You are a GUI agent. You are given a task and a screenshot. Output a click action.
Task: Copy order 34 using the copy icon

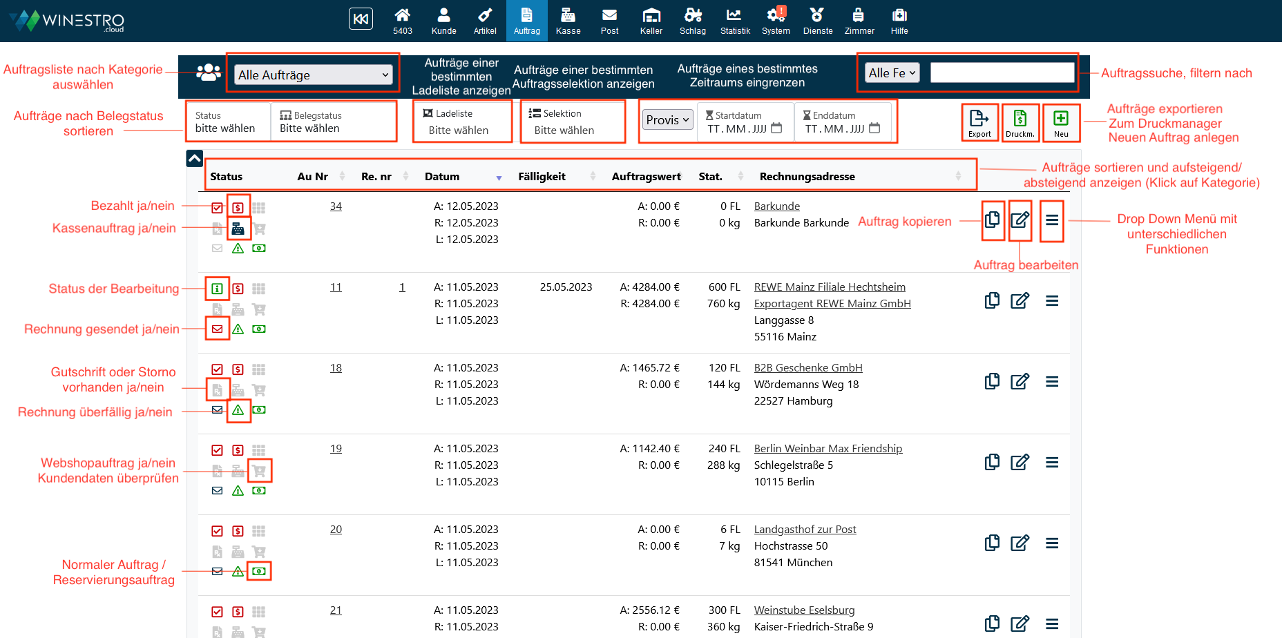[x=992, y=220]
